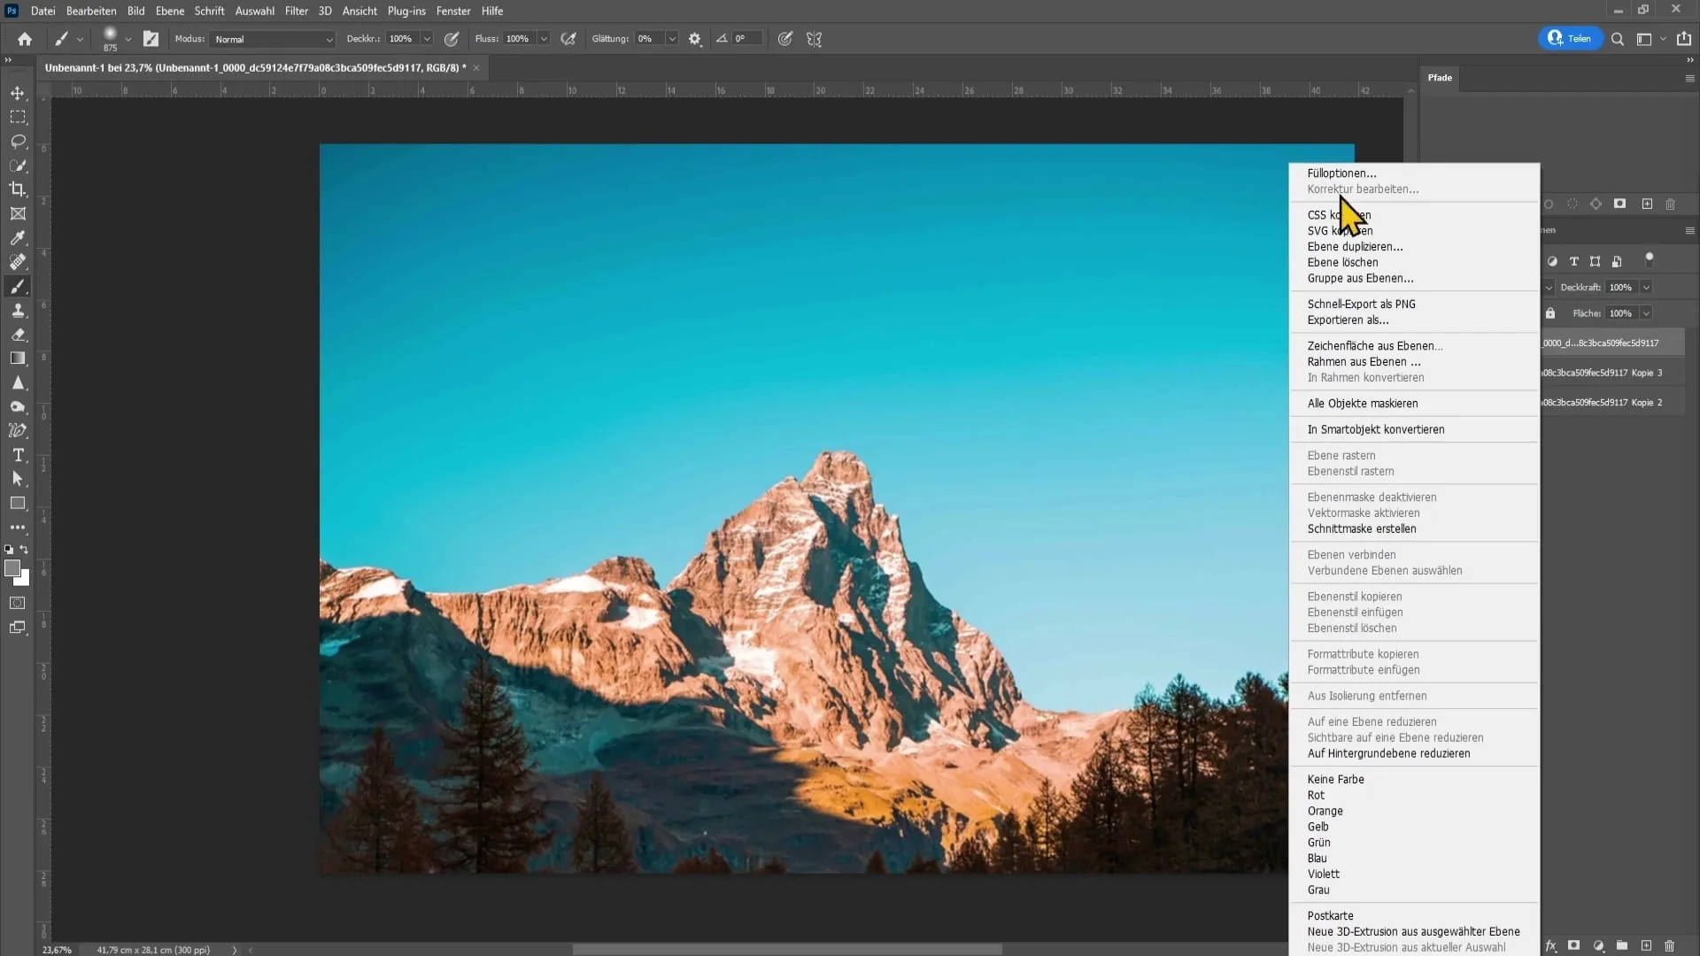
Task: Select the Crop tool
Action: pyautogui.click(x=18, y=189)
